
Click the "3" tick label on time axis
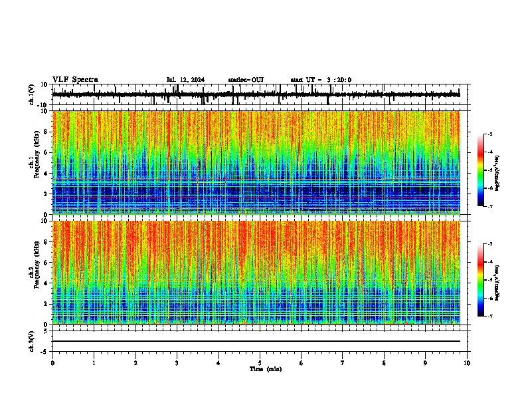pyautogui.click(x=177, y=363)
